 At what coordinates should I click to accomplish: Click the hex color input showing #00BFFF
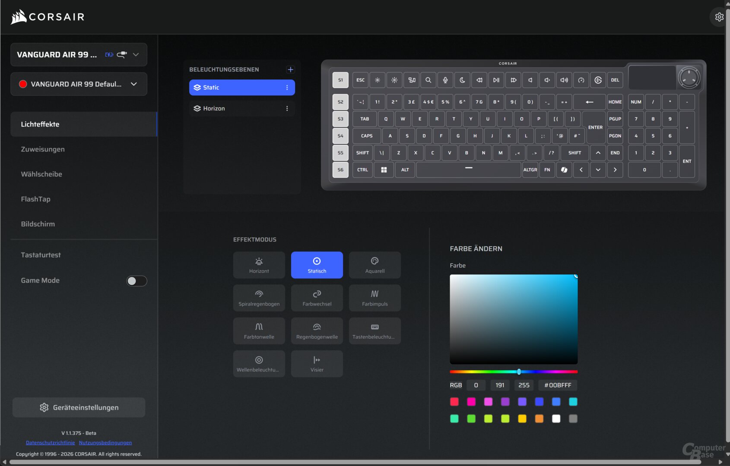(557, 385)
